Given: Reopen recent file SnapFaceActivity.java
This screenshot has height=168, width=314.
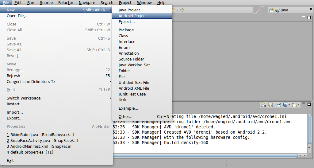Looking at the screenshot, I should [x=56, y=141].
